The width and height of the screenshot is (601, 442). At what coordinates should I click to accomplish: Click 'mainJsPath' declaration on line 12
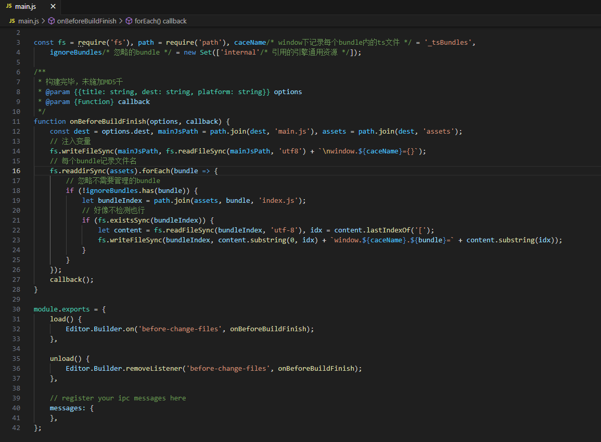pyautogui.click(x=178, y=132)
